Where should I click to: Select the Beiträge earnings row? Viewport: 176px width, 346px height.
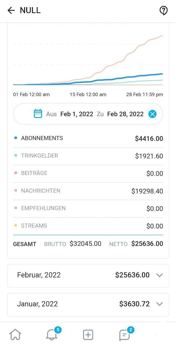(88, 173)
